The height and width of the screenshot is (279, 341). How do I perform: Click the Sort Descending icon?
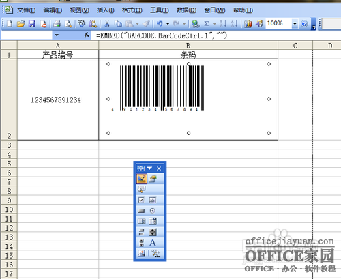(234, 24)
